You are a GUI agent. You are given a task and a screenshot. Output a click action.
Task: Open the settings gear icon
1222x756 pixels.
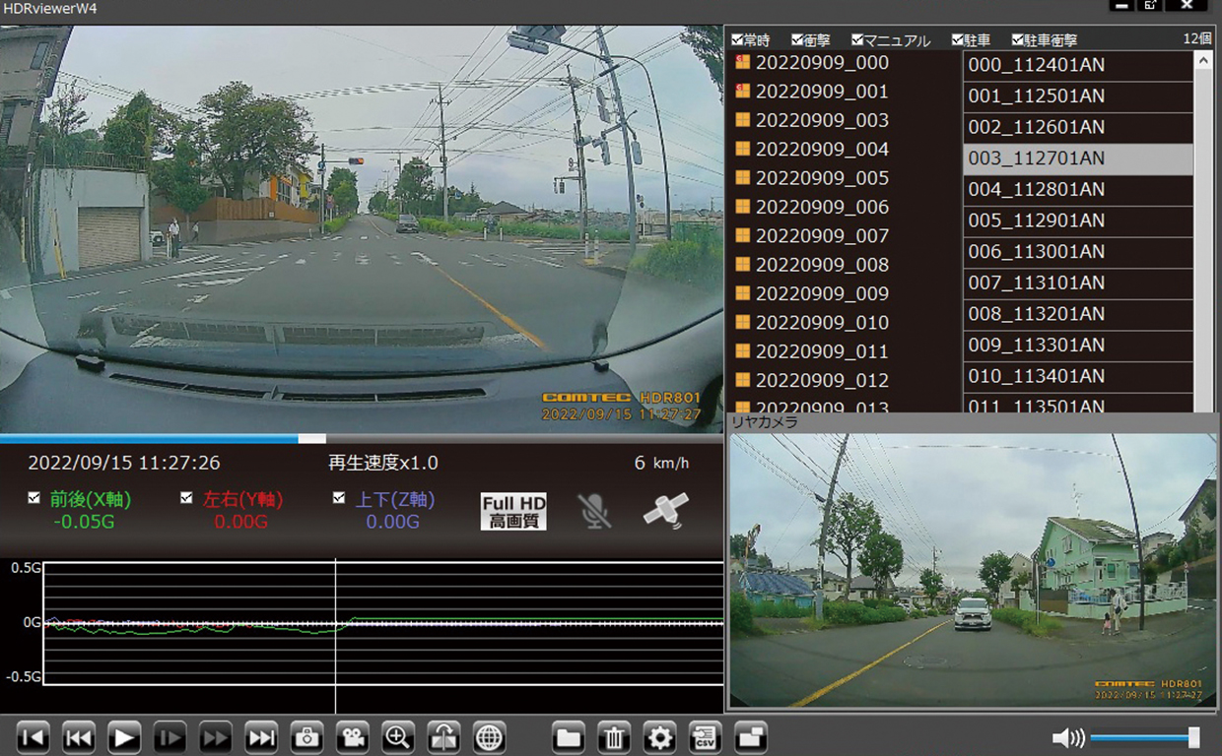click(x=659, y=737)
